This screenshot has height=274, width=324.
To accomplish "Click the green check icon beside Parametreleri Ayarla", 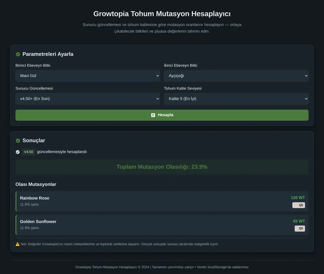I will (x=18, y=54).
